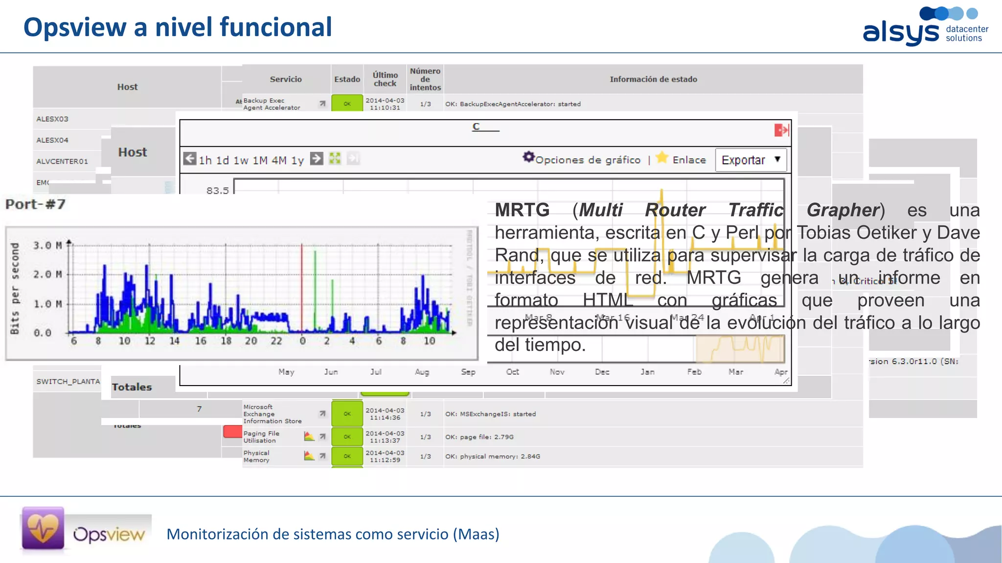Select the 1d time range

tap(223, 160)
